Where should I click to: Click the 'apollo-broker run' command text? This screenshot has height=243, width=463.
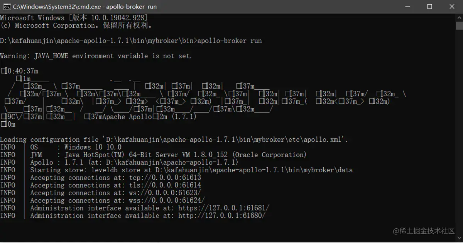229,41
